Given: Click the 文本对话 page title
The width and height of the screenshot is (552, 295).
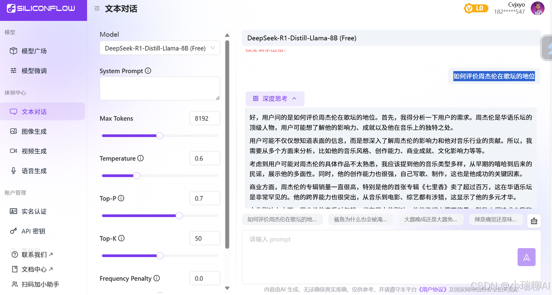Looking at the screenshot, I should [x=121, y=9].
